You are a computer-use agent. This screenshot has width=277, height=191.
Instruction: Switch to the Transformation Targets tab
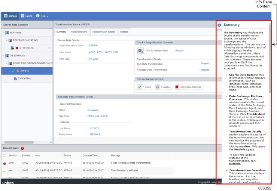point(104,32)
